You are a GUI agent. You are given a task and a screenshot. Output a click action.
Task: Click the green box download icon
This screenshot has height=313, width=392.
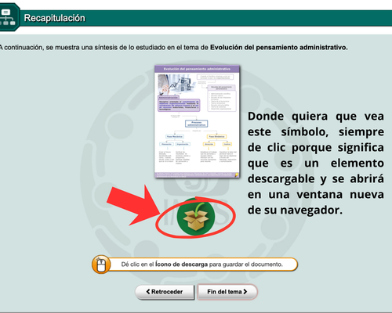pos(196,217)
